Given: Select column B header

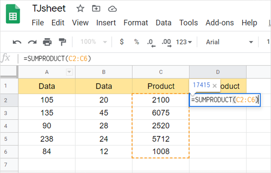Looking at the screenshot, I should [104, 72].
